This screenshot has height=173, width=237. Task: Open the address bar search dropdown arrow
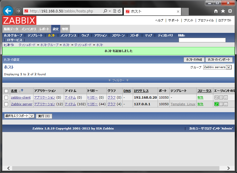click(110, 11)
